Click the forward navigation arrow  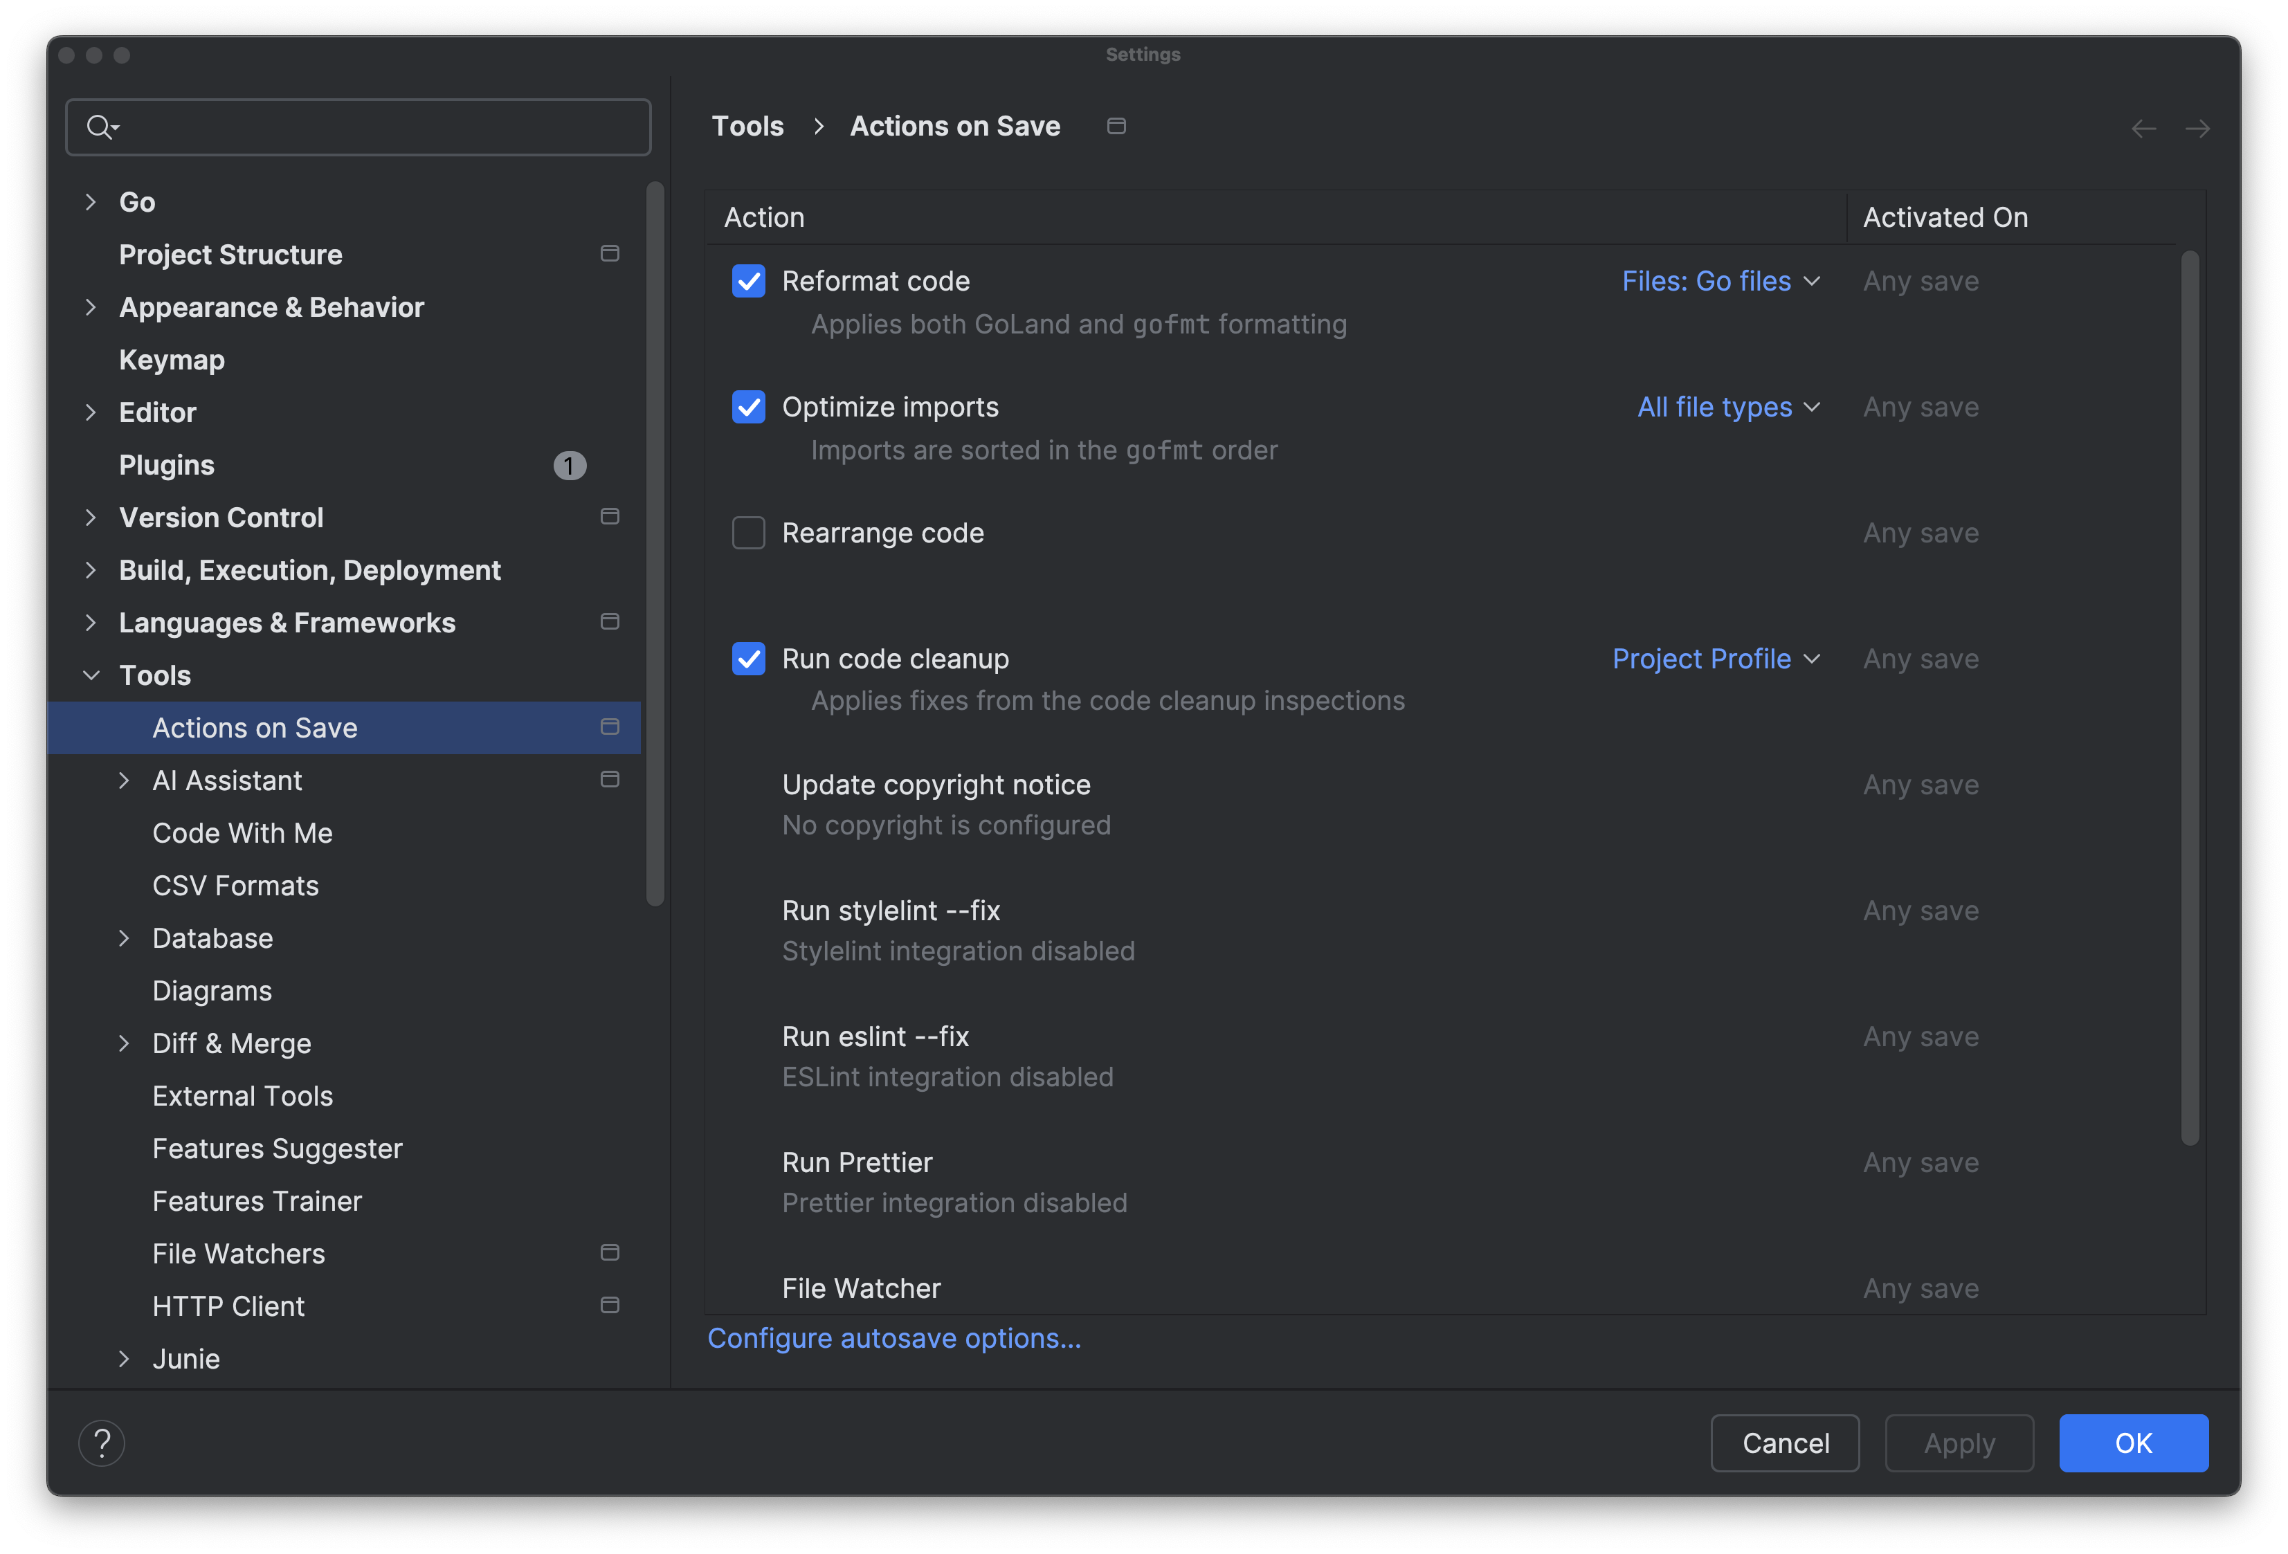[x=2199, y=127]
